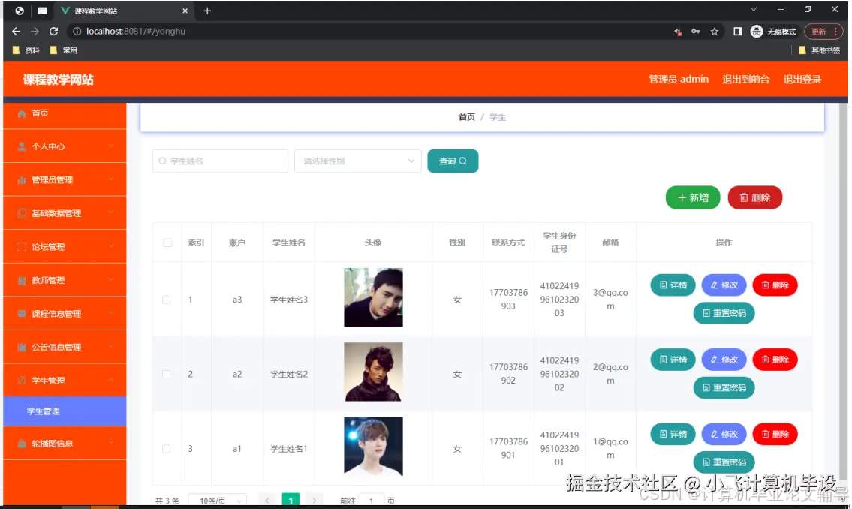Click 修改 for student 学生姓名3
The height and width of the screenshot is (509, 852).
[x=724, y=285]
